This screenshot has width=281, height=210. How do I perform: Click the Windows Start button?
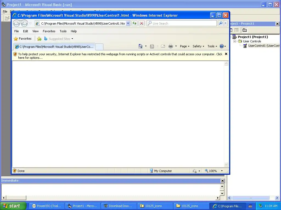[13, 206]
